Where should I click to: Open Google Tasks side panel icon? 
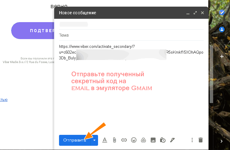(x=222, y=12)
